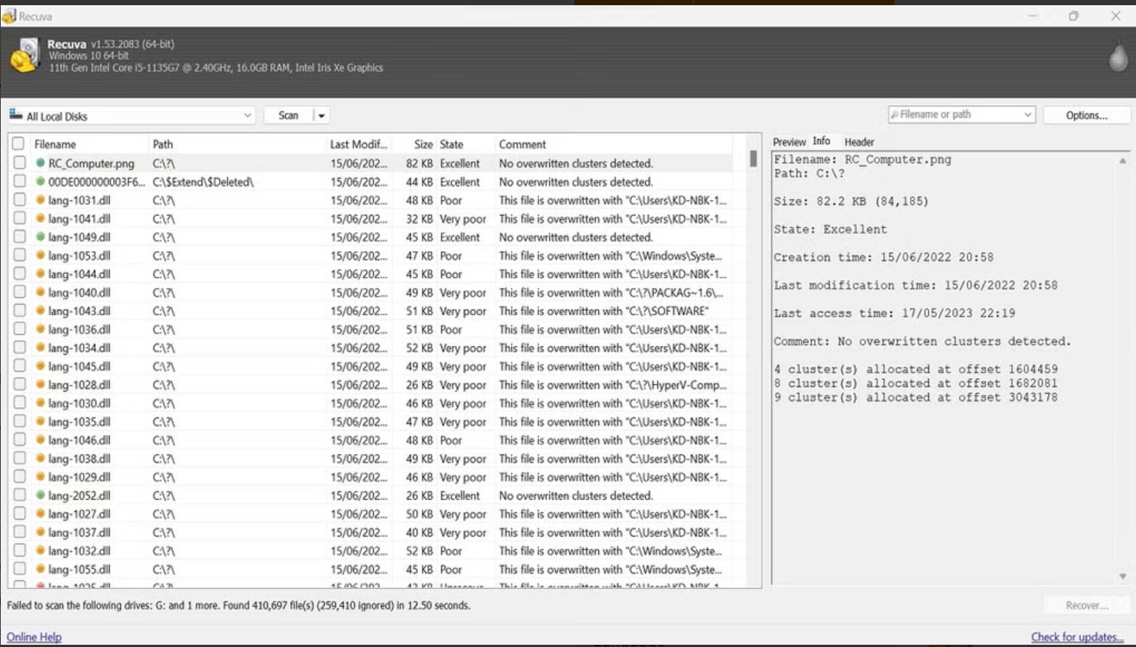Click the drive icon beside All Local Disks
The image size is (1136, 647).
coord(16,114)
